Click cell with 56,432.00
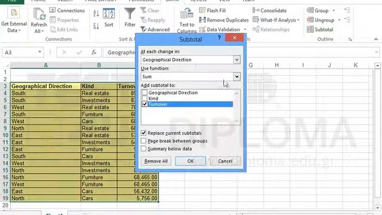Screen dimensions: 382x215 138,191
